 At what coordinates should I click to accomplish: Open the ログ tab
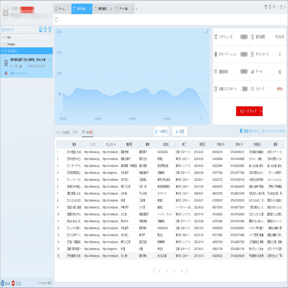(75, 132)
